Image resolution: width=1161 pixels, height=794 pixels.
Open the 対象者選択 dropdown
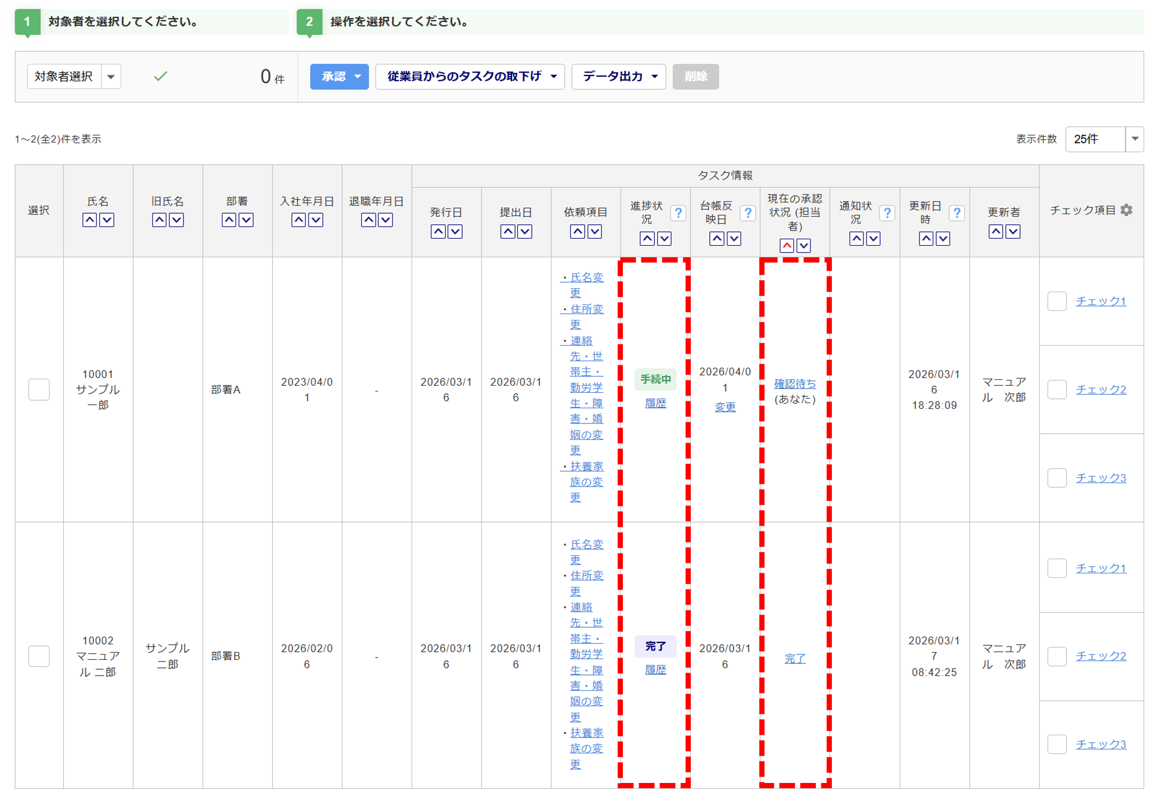point(111,77)
